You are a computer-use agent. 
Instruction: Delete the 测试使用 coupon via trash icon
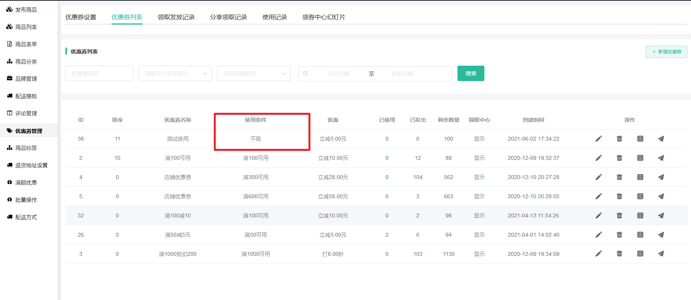click(619, 139)
